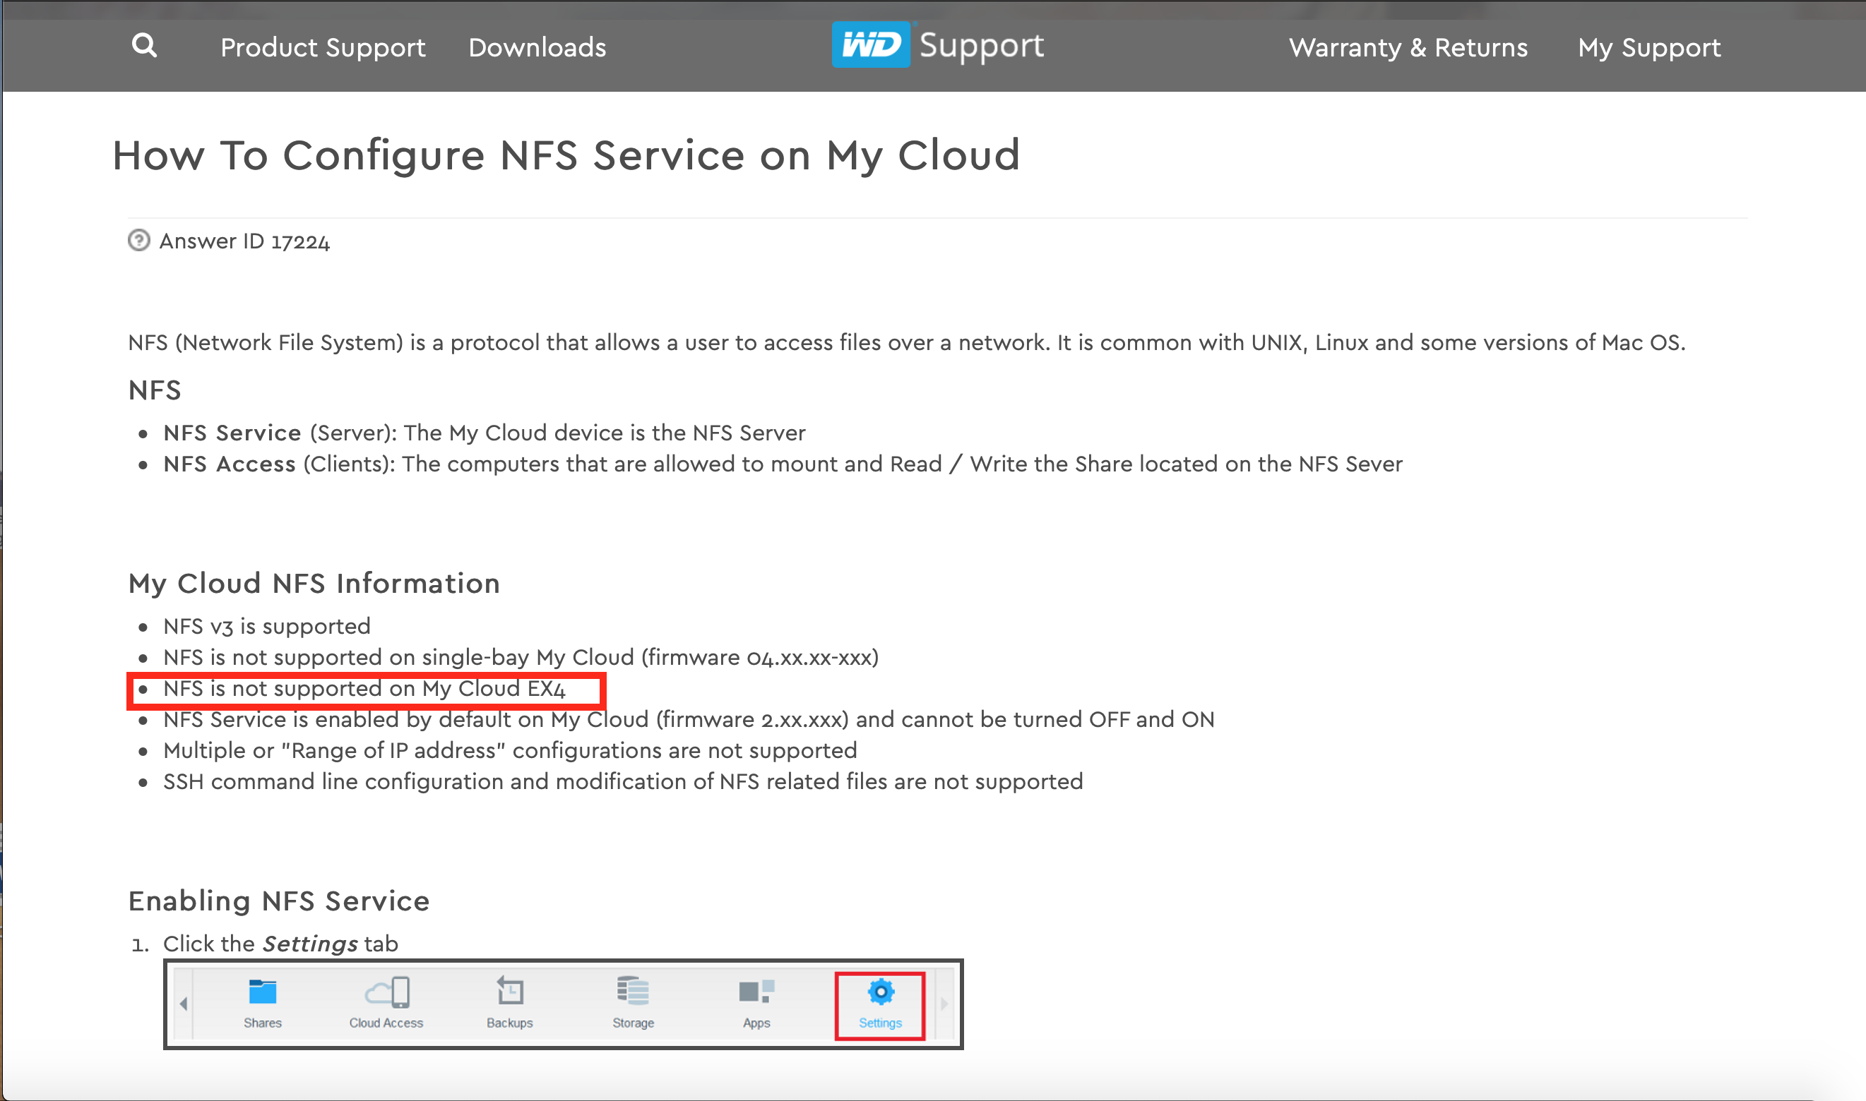Click 'NFS is not supported on My Cloud EX4'

point(364,689)
